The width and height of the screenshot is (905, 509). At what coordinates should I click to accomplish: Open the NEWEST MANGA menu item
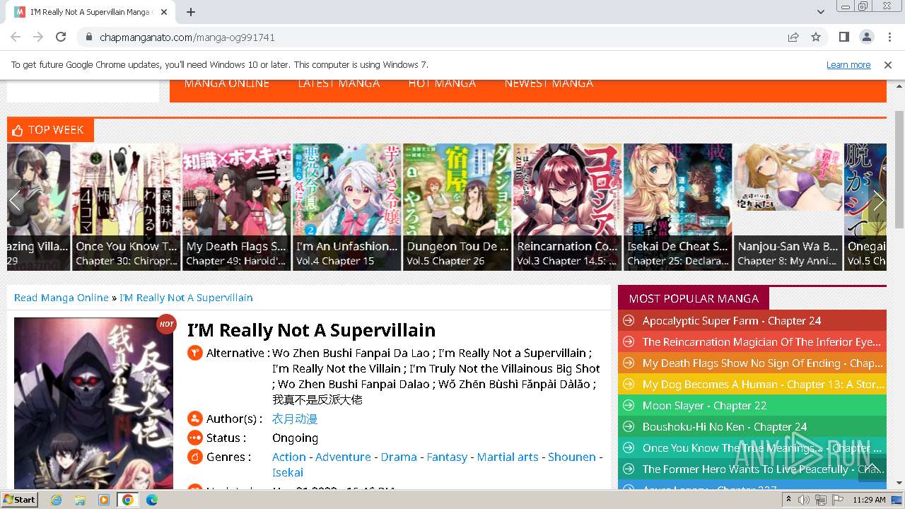click(549, 83)
